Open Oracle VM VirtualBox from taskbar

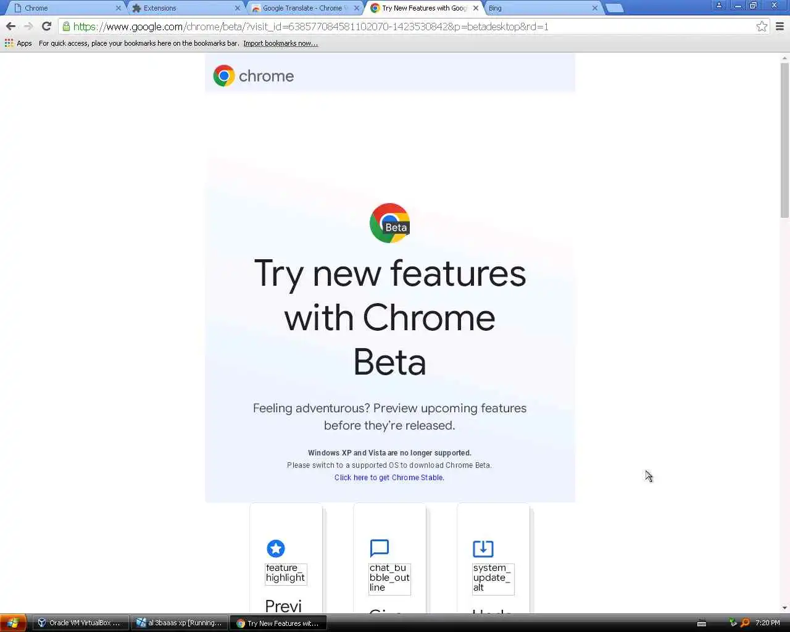coord(80,623)
